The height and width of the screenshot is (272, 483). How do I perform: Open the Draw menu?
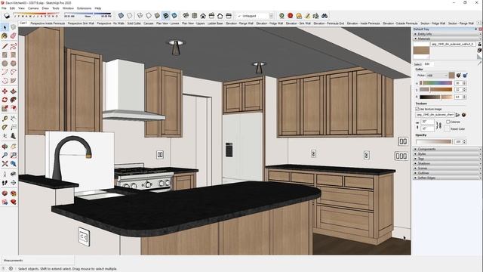(45, 8)
